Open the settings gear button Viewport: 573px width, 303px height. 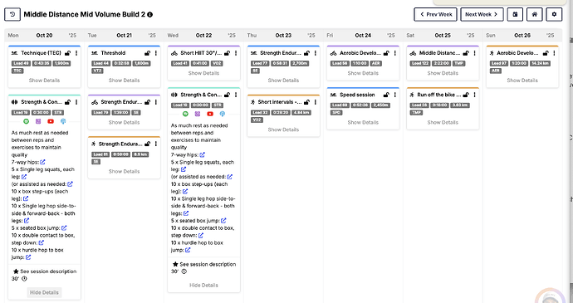(x=554, y=15)
